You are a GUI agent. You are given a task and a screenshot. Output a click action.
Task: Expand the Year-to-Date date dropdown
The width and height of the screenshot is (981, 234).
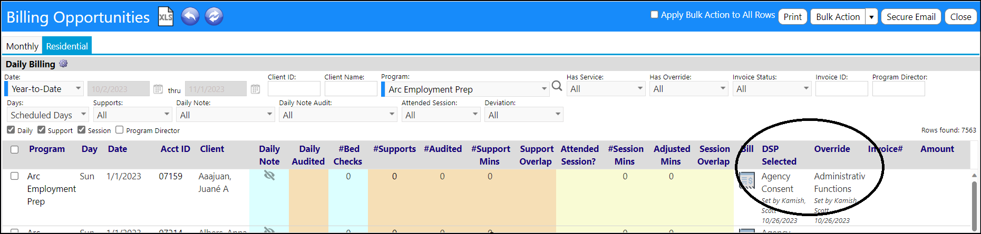(44, 89)
